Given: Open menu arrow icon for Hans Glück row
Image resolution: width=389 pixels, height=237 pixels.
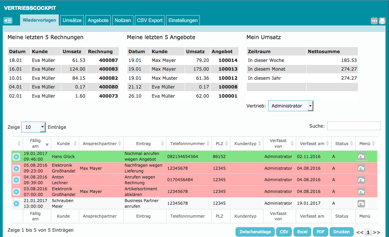Looking at the screenshot, I should 361,156.
